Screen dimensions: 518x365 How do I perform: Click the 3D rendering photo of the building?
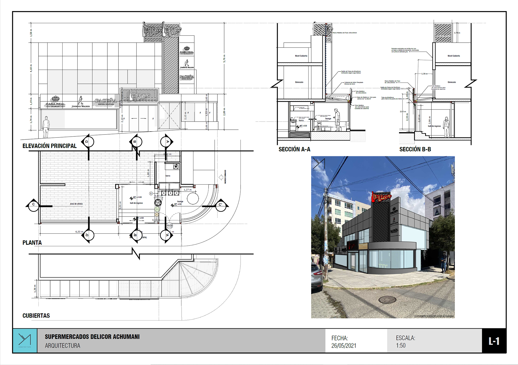383,237
